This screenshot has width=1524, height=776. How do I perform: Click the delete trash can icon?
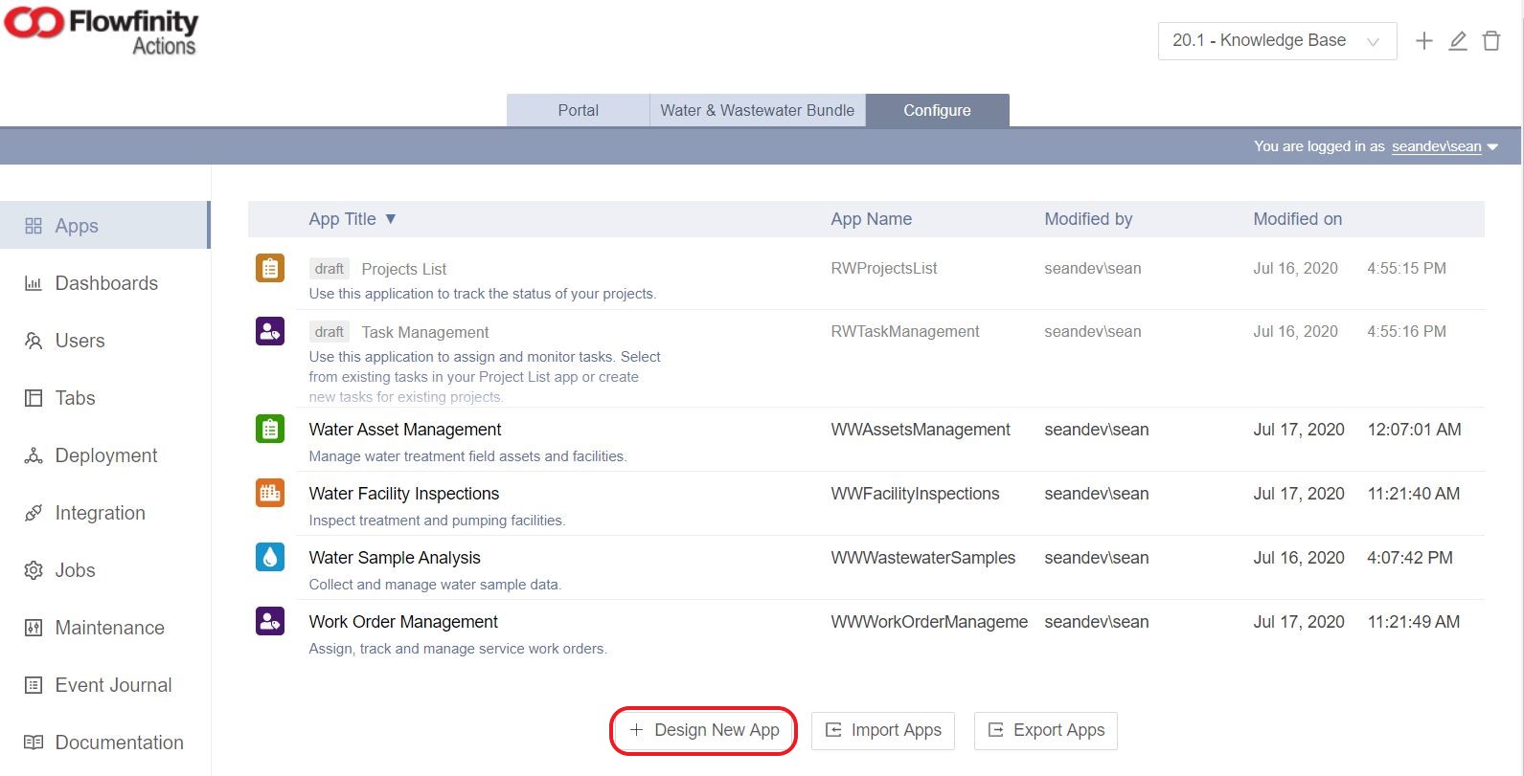tap(1491, 41)
